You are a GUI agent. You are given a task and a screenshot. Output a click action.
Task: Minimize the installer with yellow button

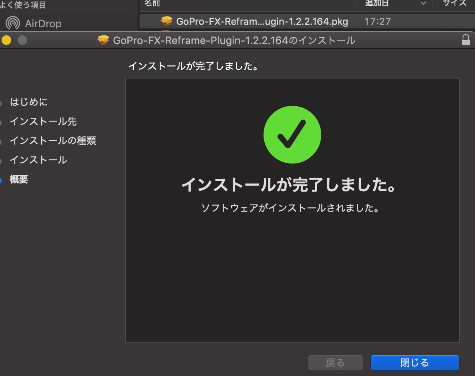6,40
